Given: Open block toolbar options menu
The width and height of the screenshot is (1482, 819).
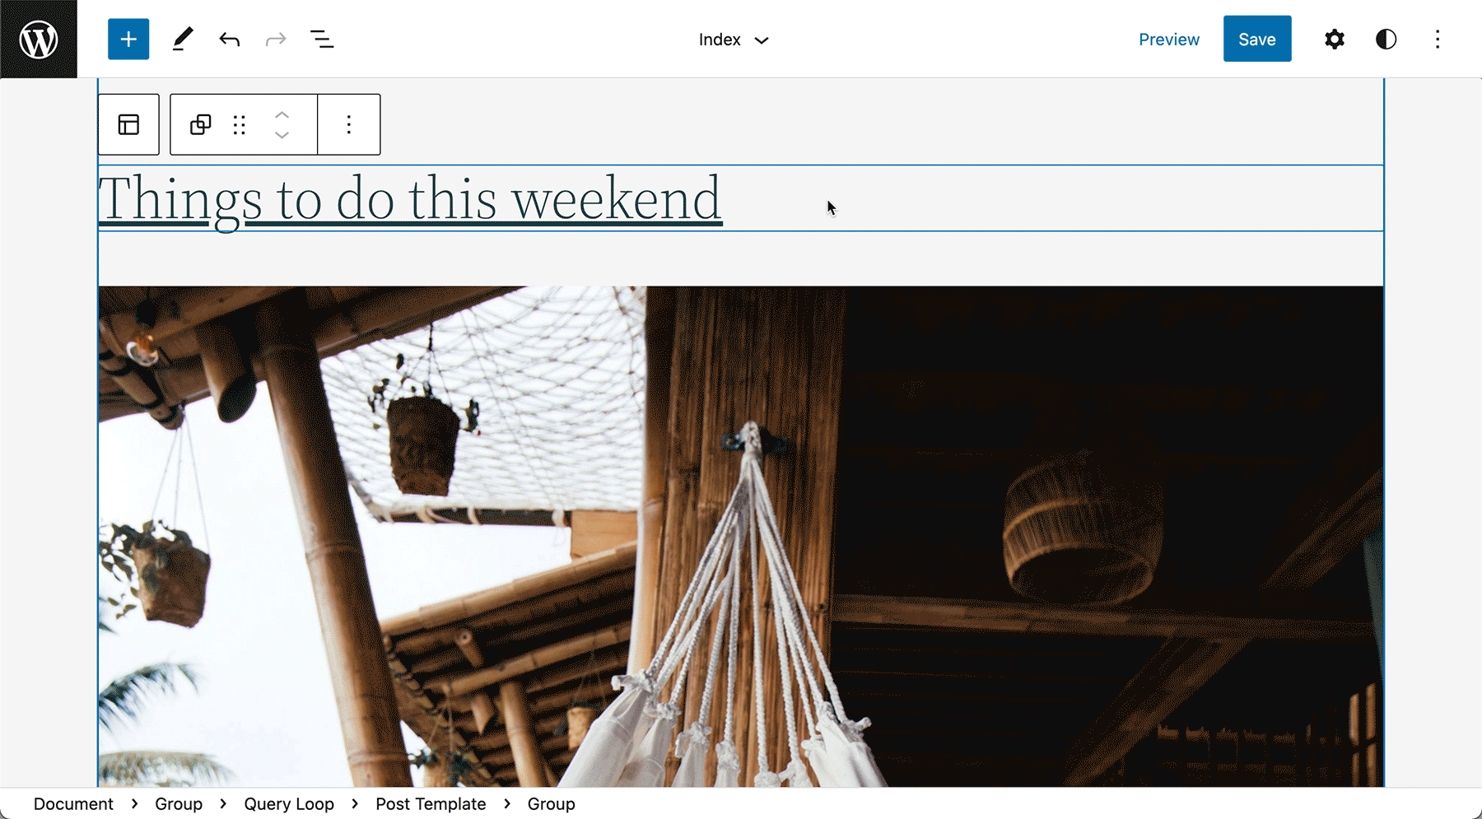Looking at the screenshot, I should (x=349, y=124).
